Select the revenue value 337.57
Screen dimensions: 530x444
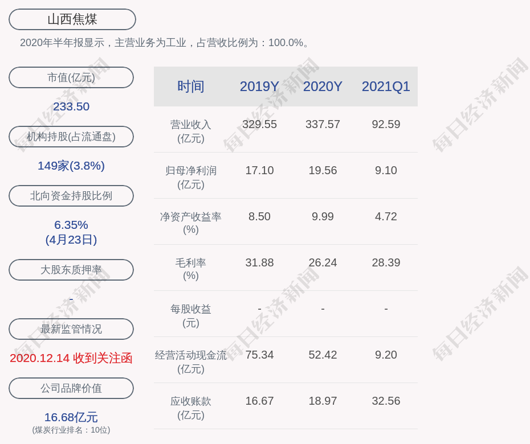[323, 124]
